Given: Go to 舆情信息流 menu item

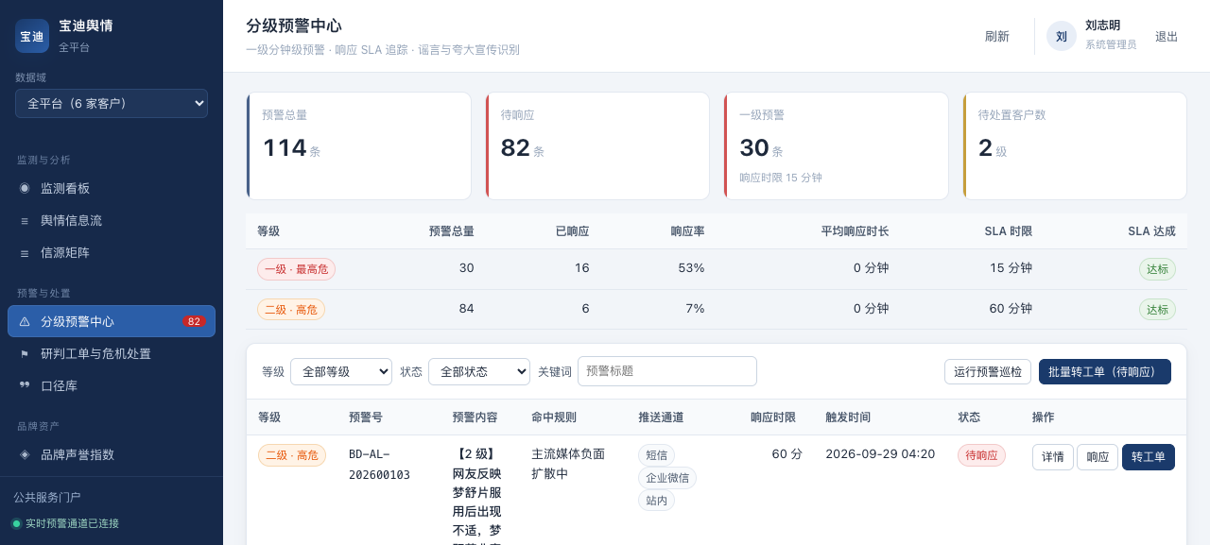Looking at the screenshot, I should point(112,220).
